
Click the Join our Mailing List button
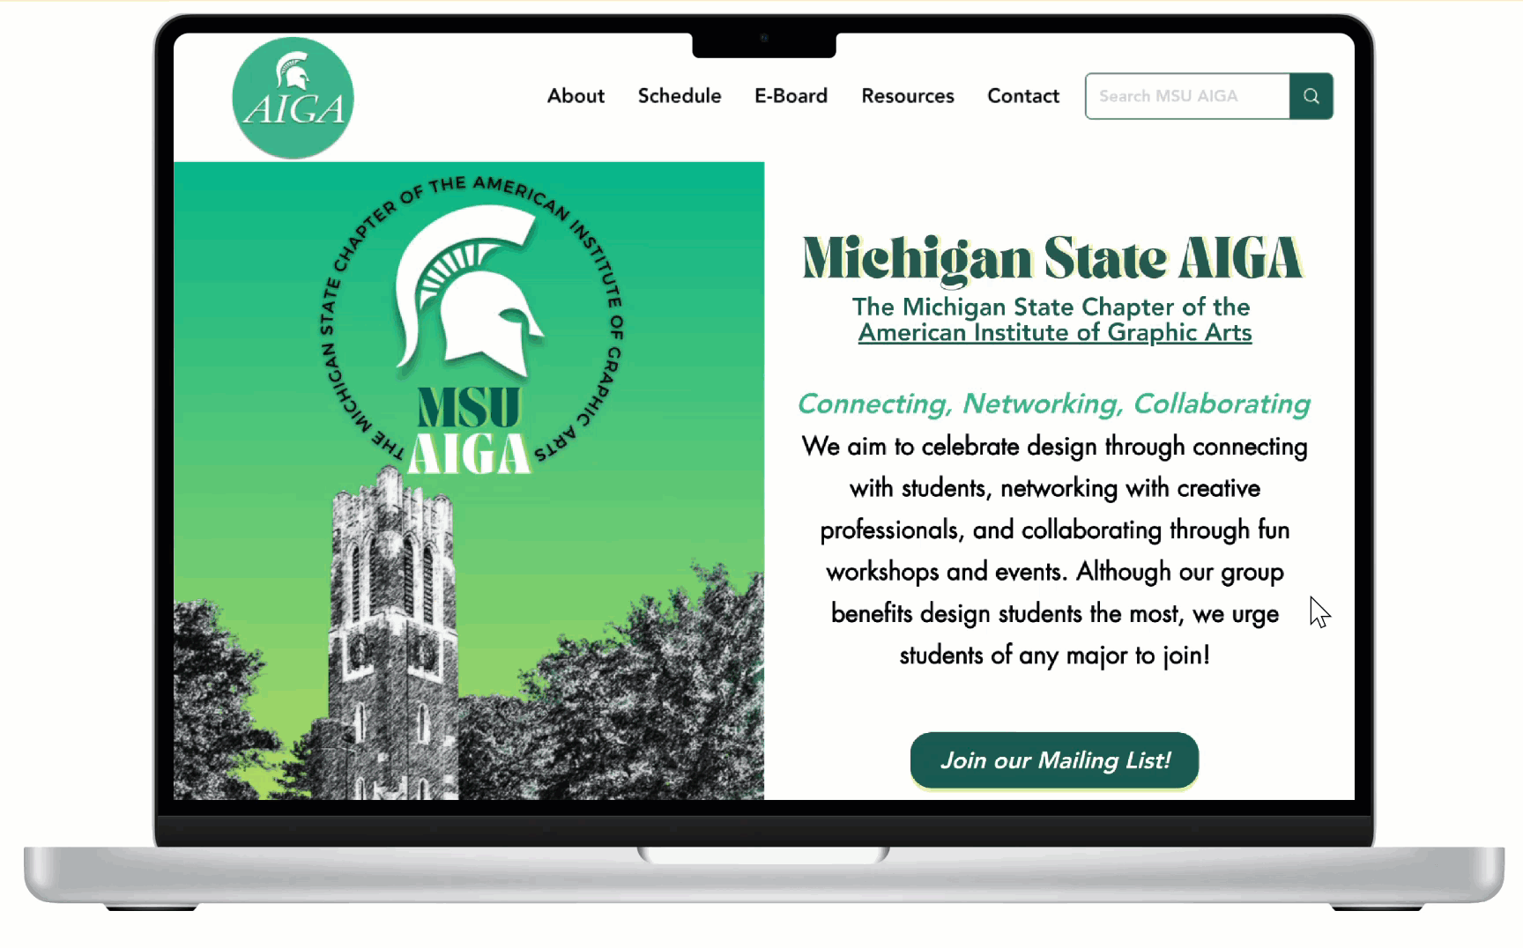tap(1054, 760)
